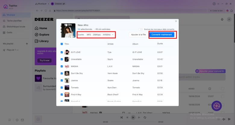Skip to next track

139,117
